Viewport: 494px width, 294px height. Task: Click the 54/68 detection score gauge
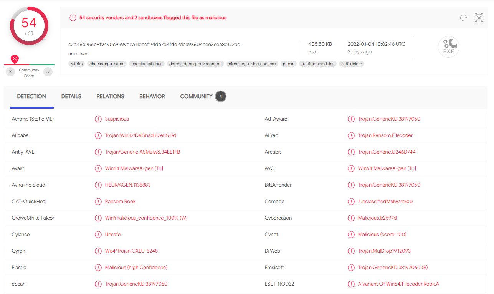click(x=29, y=26)
